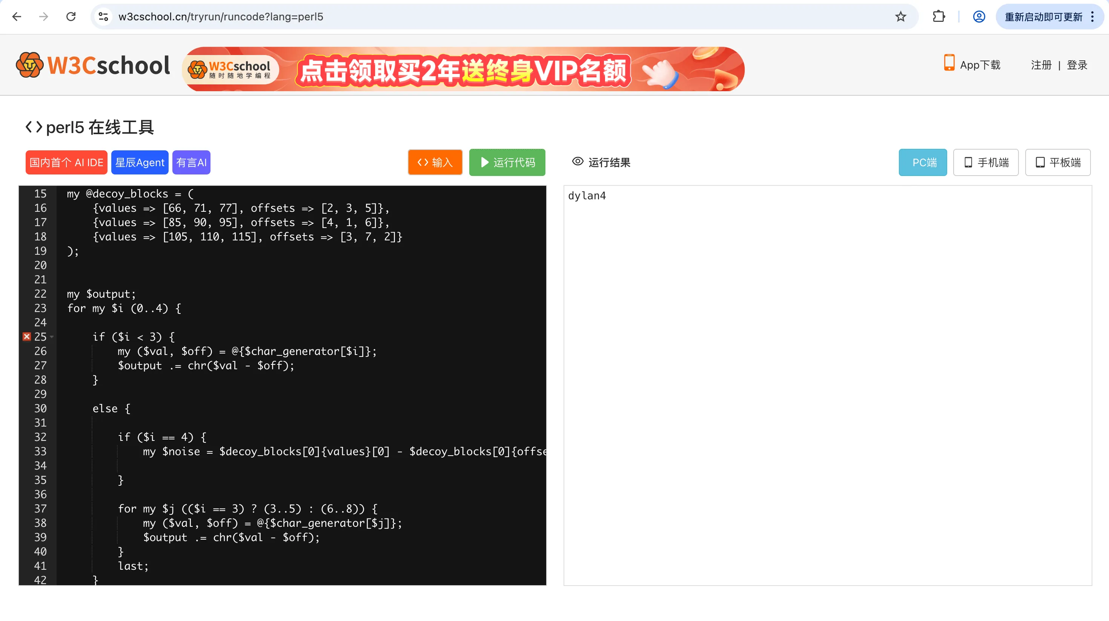This screenshot has width=1109, height=621.
Task: Open the 星辰Agent tab
Action: coord(140,162)
